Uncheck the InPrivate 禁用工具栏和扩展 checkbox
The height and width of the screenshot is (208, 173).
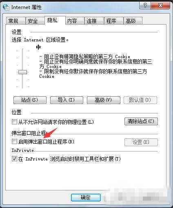point(14,159)
